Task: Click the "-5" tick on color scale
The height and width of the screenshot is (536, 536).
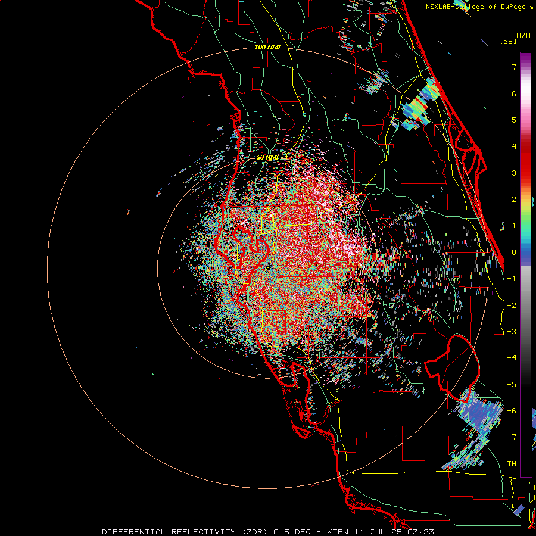Action: (x=512, y=385)
